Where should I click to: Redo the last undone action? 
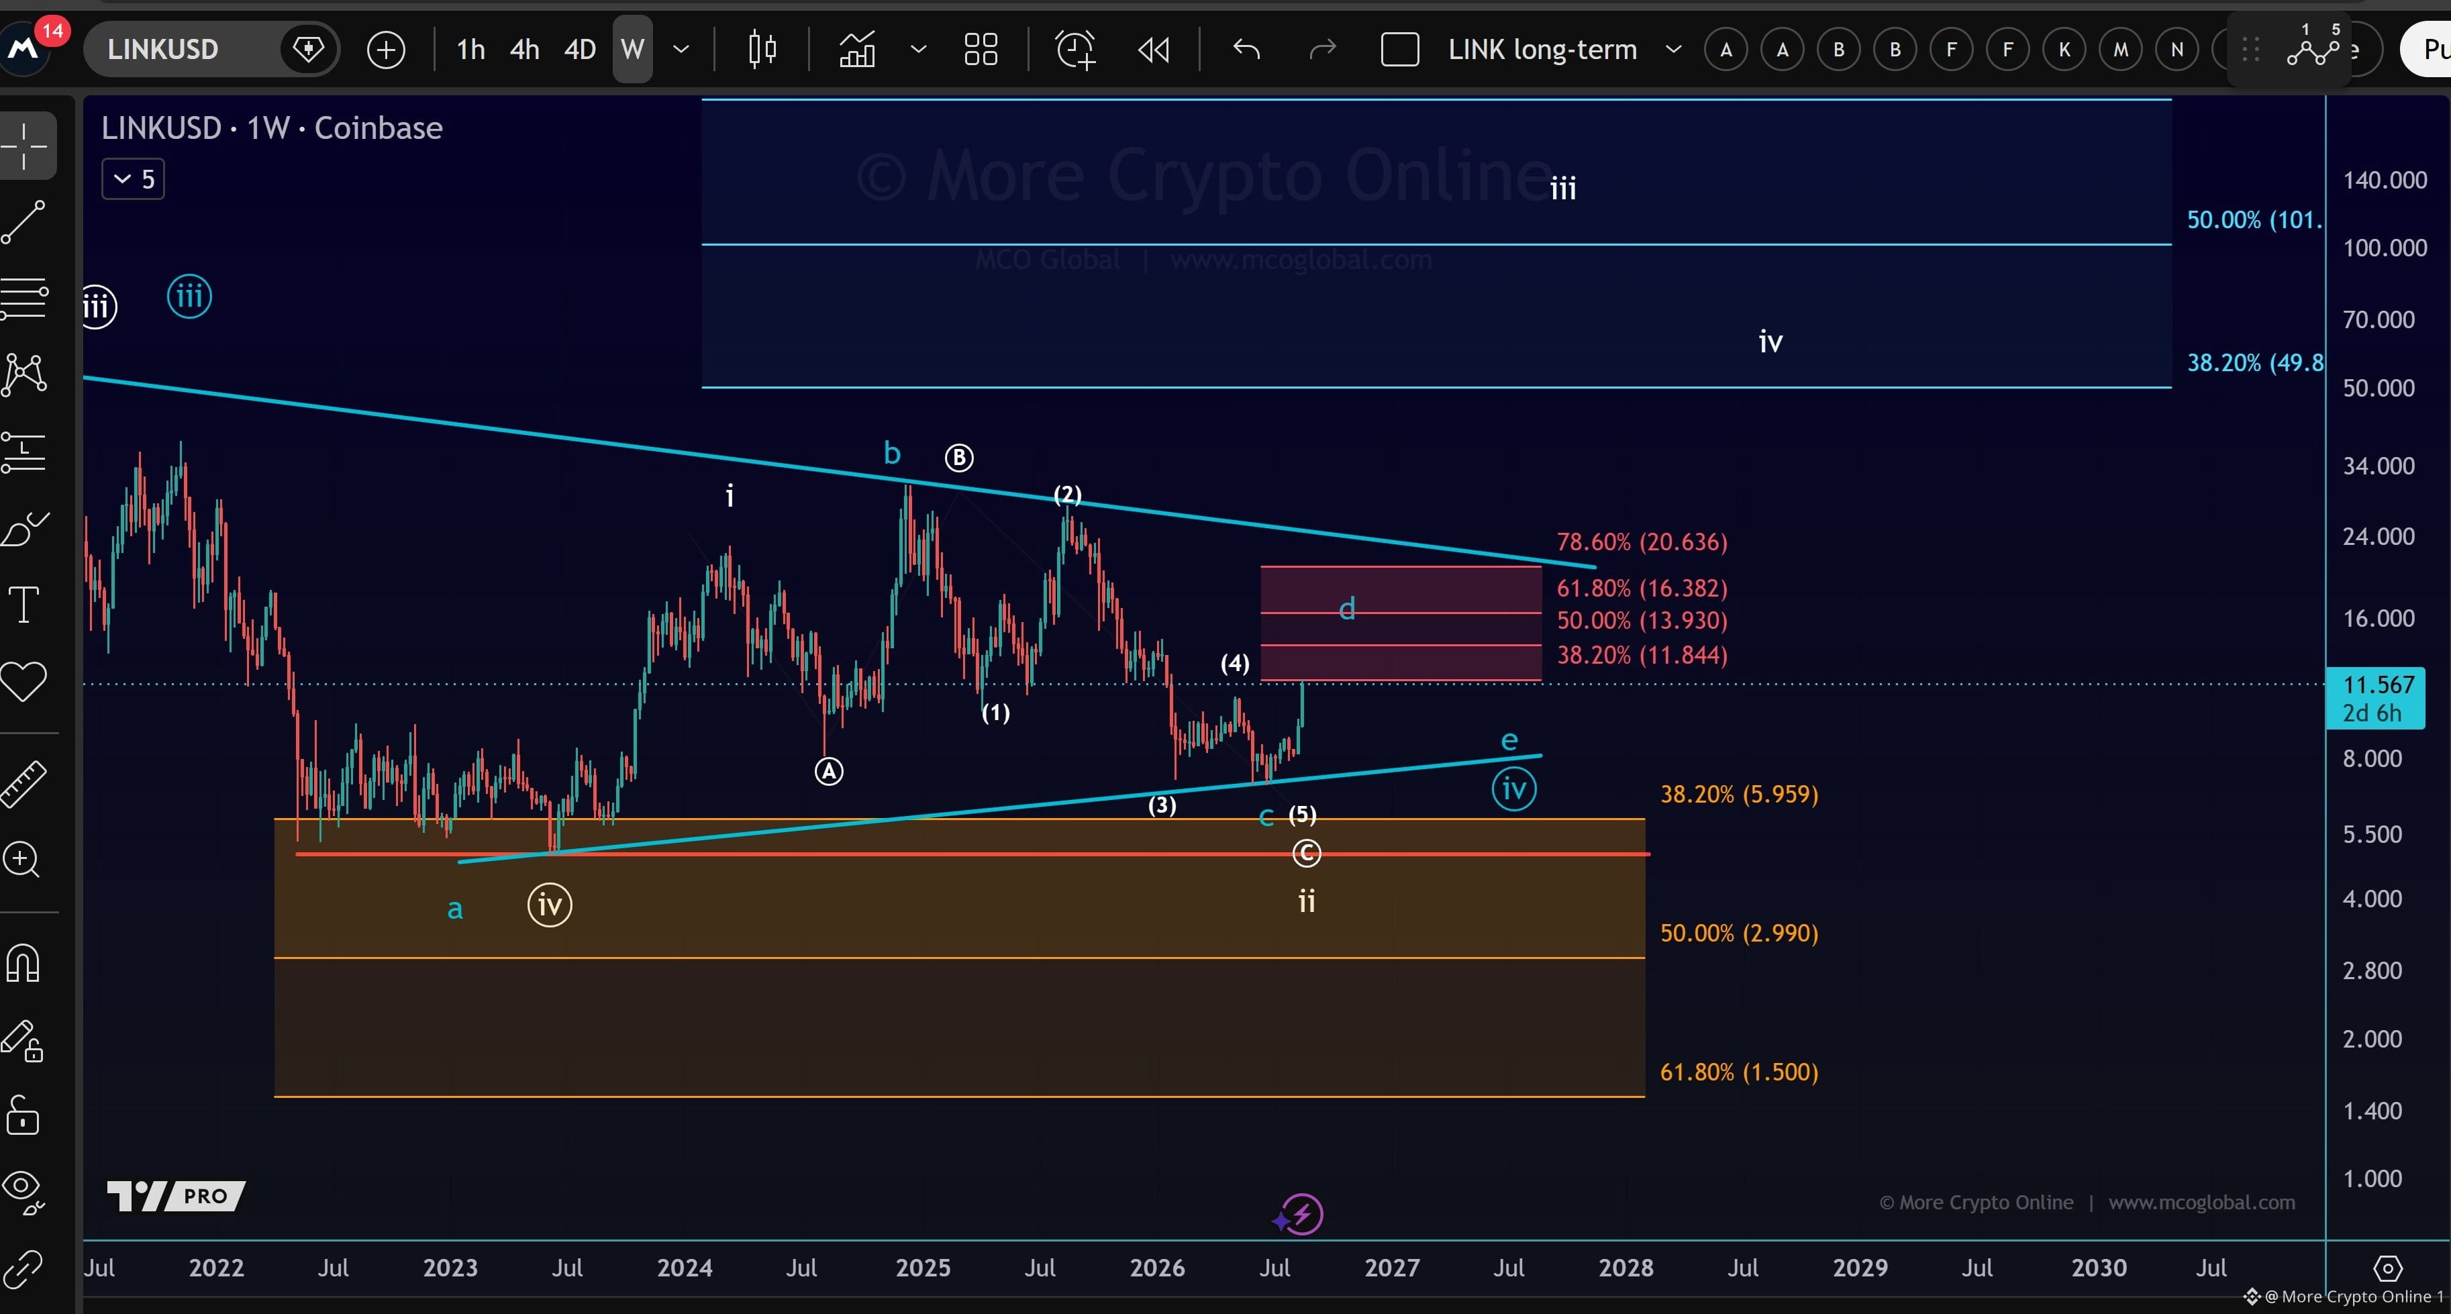(x=1323, y=50)
